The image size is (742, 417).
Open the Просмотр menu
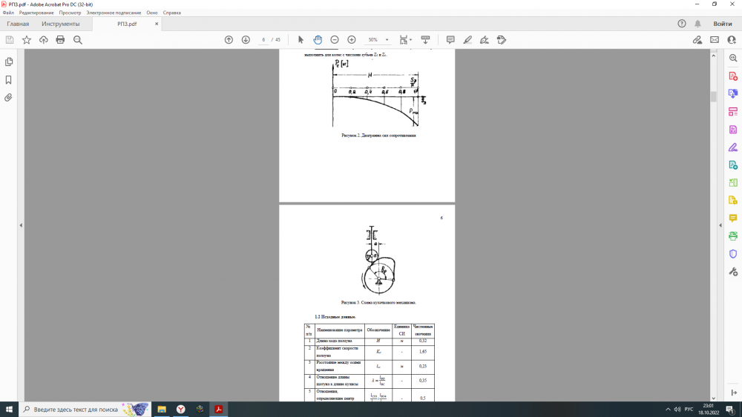coord(70,13)
